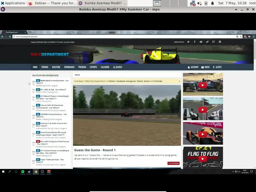
Task: Open USF2000 @ Road America race
Action: (x=51, y=115)
